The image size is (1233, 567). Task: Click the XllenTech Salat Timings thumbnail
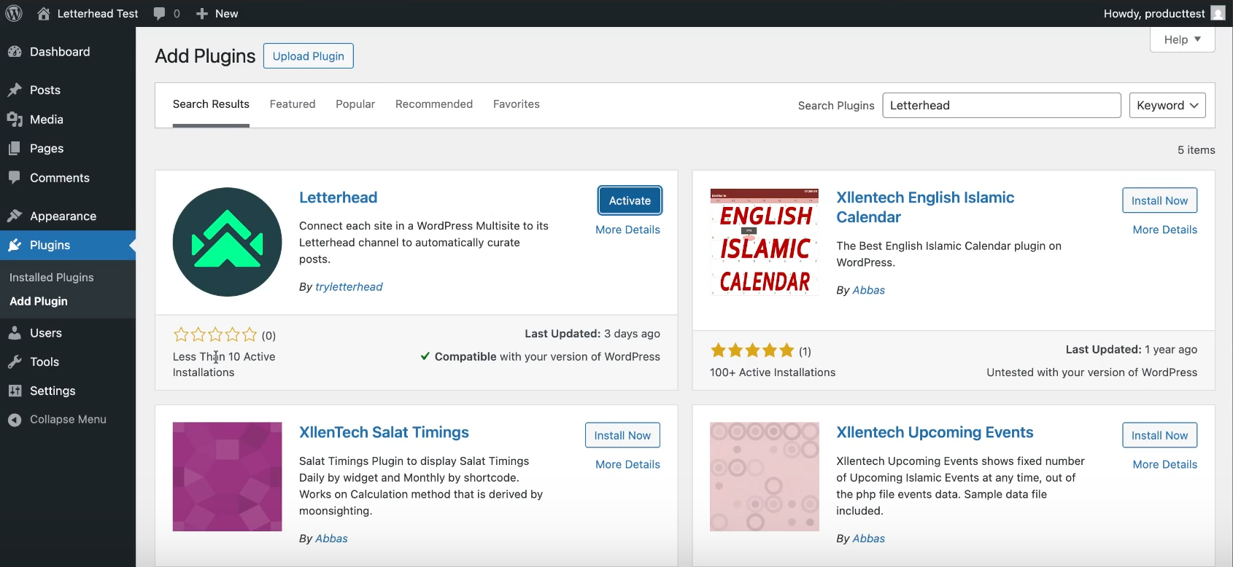pos(227,477)
